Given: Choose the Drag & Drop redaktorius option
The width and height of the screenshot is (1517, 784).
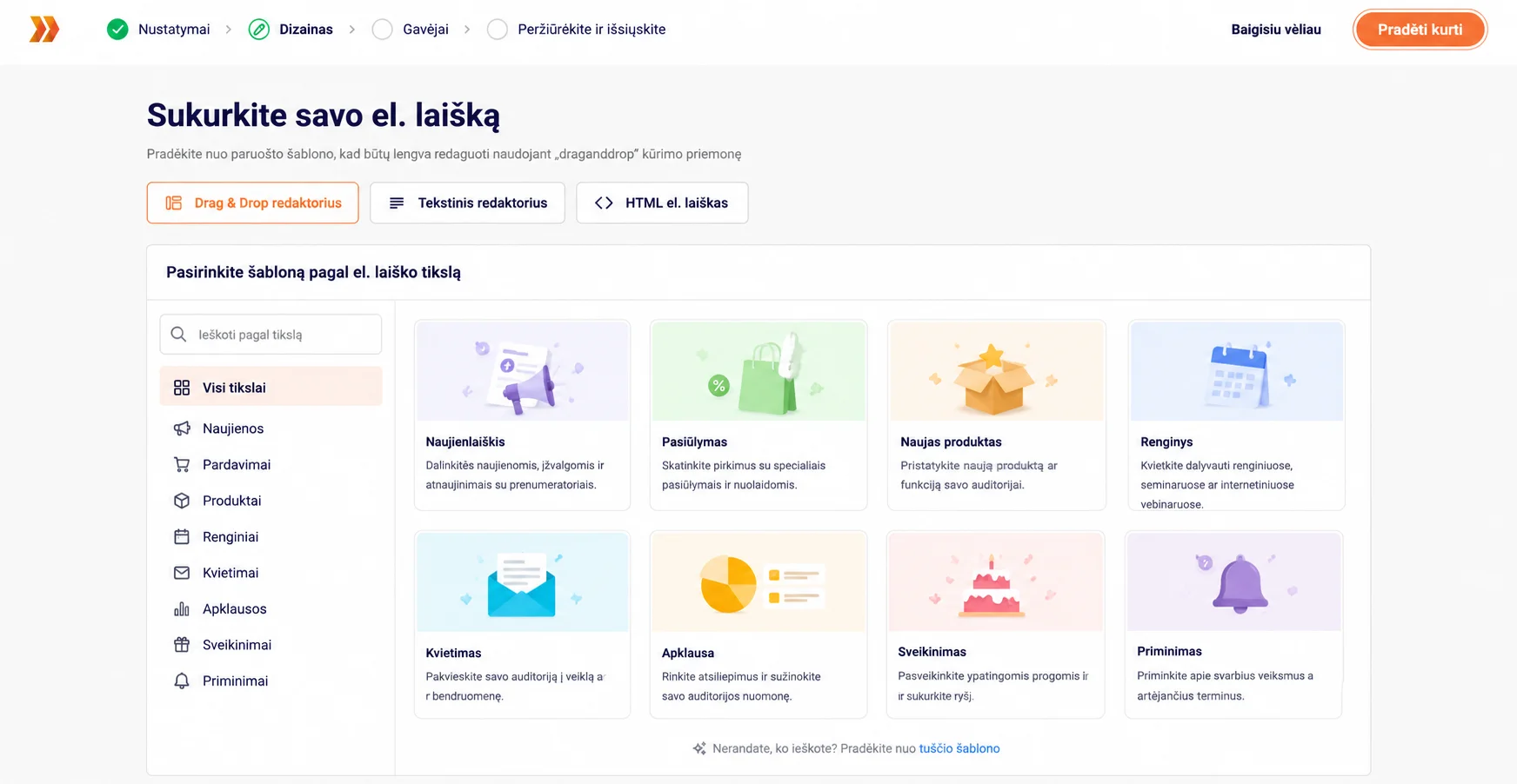Looking at the screenshot, I should [x=253, y=203].
